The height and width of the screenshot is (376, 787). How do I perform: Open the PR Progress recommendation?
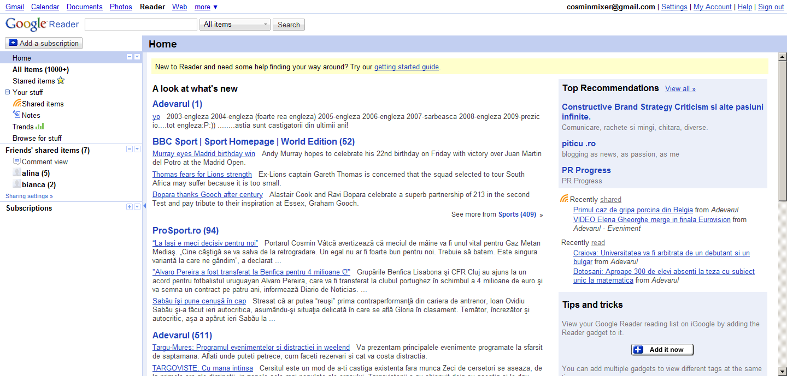point(586,170)
